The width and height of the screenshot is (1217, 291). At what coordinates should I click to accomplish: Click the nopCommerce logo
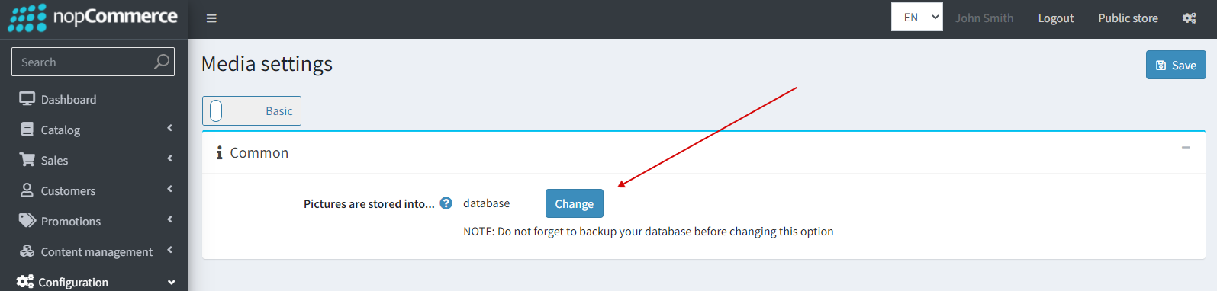pyautogui.click(x=92, y=18)
